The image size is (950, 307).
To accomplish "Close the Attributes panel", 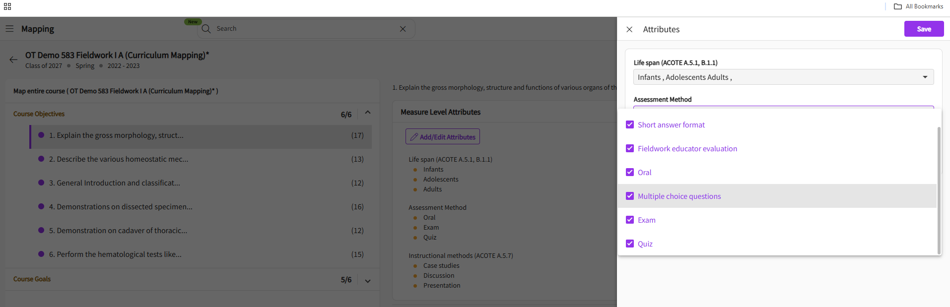I will (629, 29).
